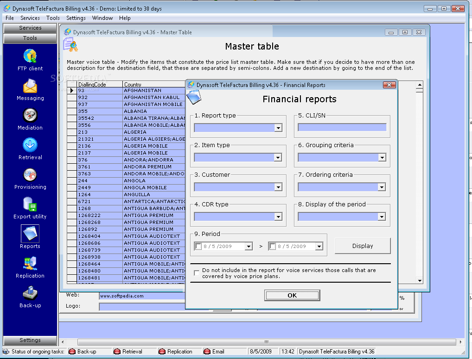Confirm with the OK button

pyautogui.click(x=292, y=295)
